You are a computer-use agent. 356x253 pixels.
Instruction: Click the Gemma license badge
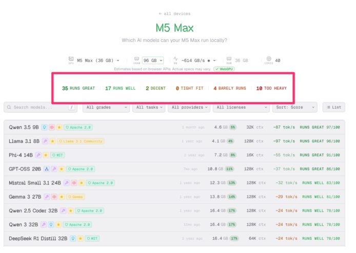point(75,197)
